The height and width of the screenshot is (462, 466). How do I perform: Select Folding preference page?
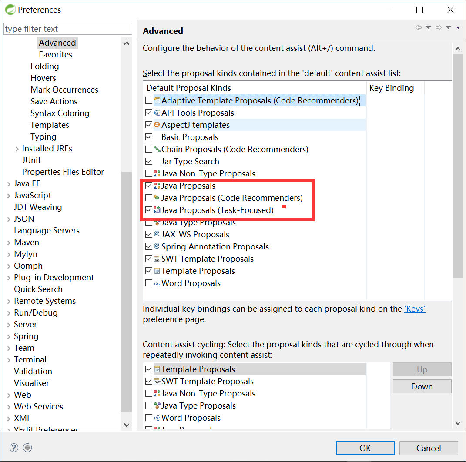[44, 66]
